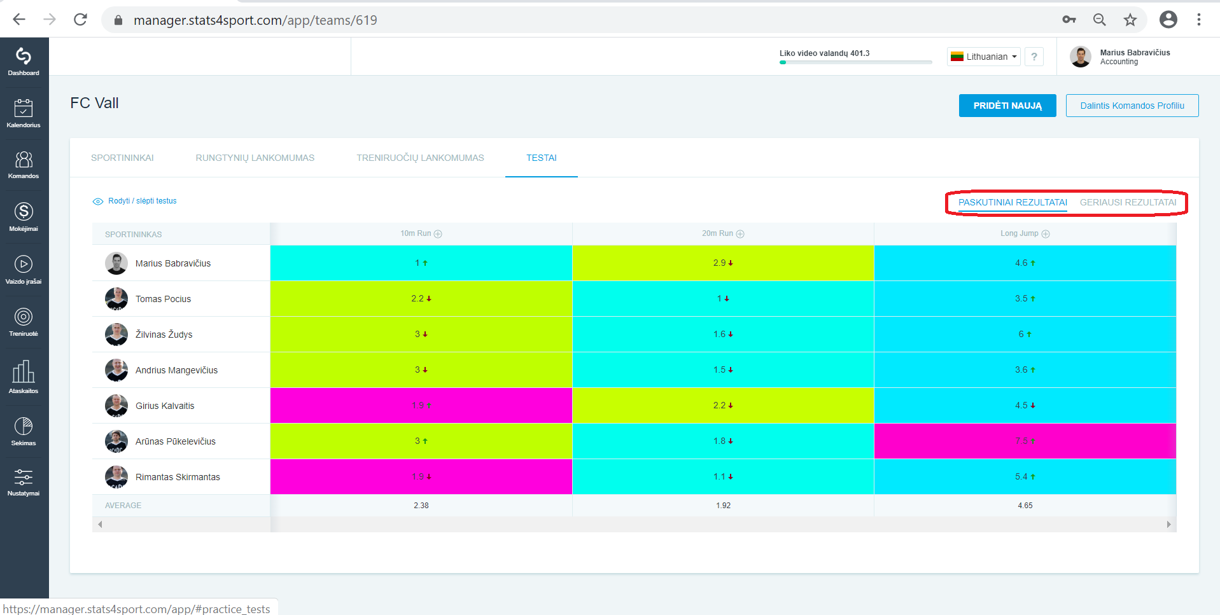Switch to Treniruočių lankomumas tab
Image resolution: width=1220 pixels, height=615 pixels.
pos(420,158)
